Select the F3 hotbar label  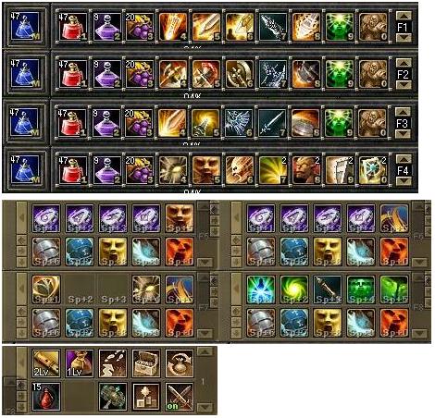click(404, 123)
